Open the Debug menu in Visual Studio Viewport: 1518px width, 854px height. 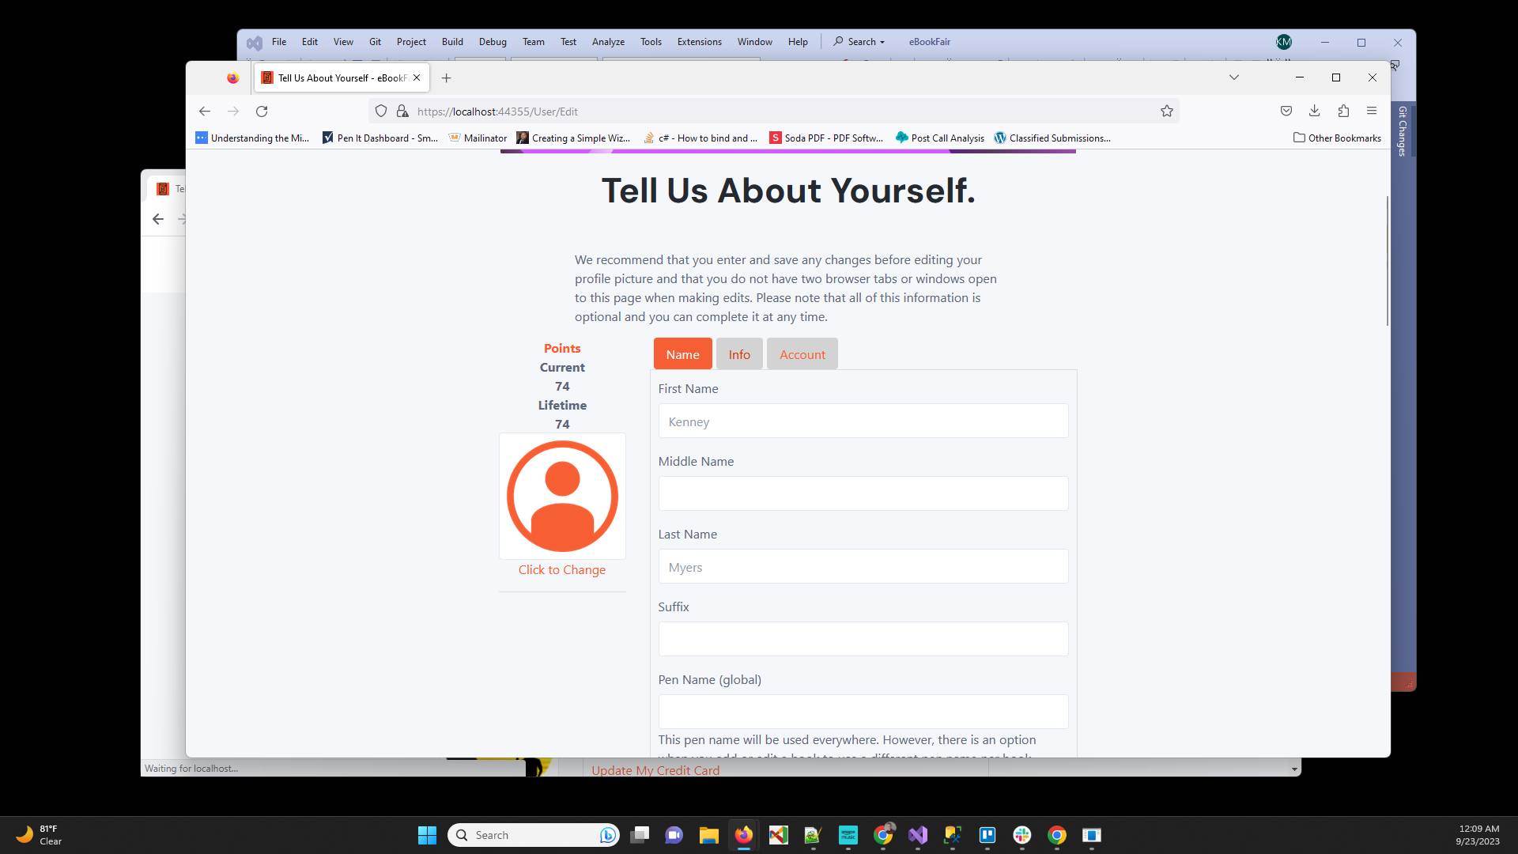coord(493,41)
